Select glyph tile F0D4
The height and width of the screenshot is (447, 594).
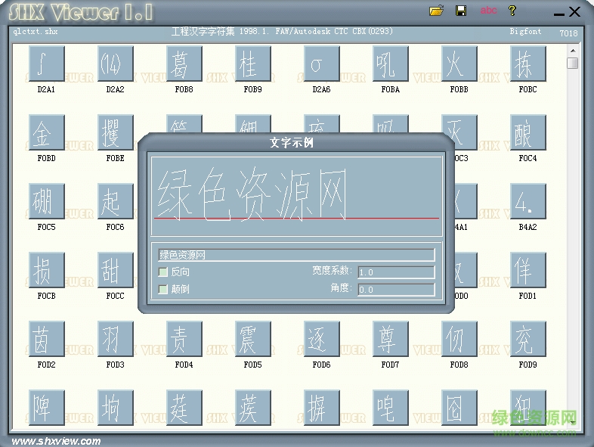pos(184,339)
